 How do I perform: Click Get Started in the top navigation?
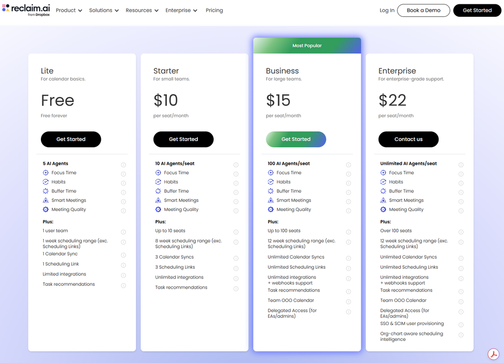[x=477, y=10]
